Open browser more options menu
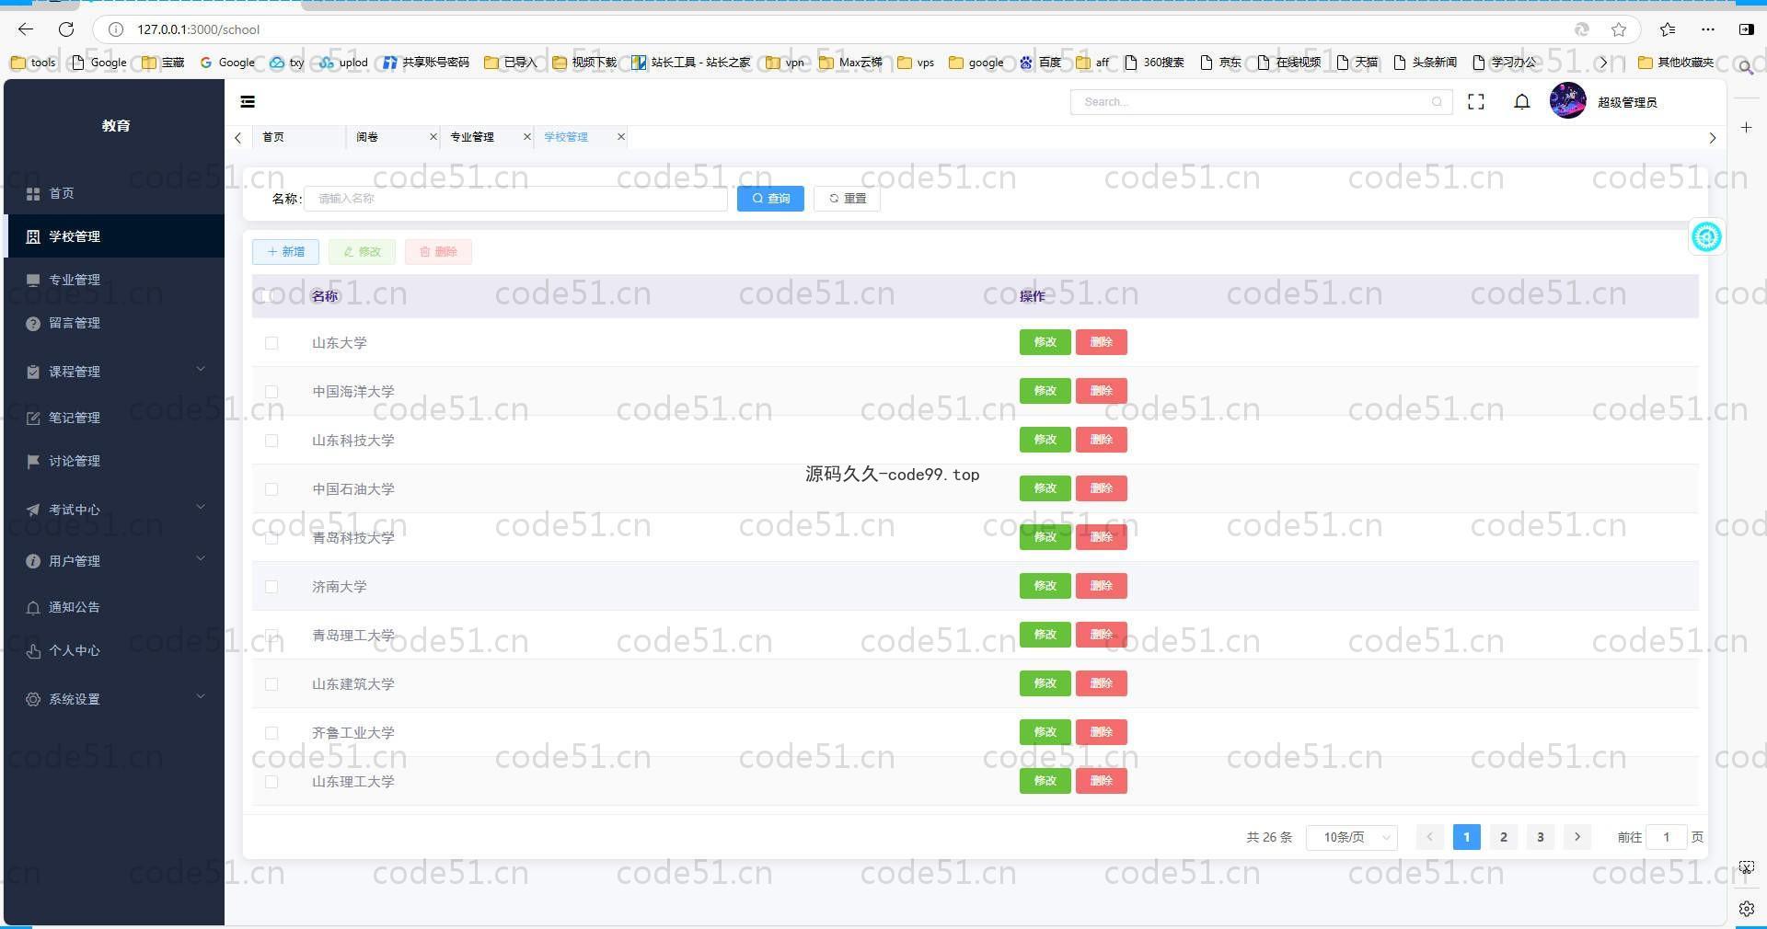This screenshot has height=929, width=1767. pyautogui.click(x=1708, y=29)
